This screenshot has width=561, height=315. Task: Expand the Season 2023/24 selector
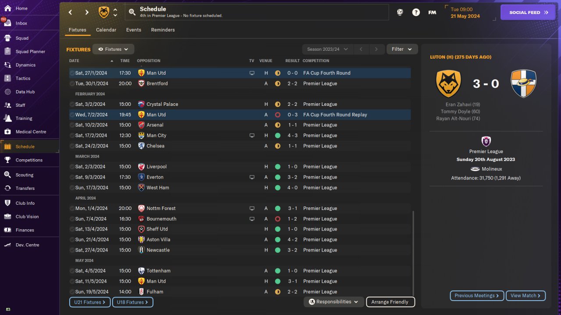click(x=327, y=49)
